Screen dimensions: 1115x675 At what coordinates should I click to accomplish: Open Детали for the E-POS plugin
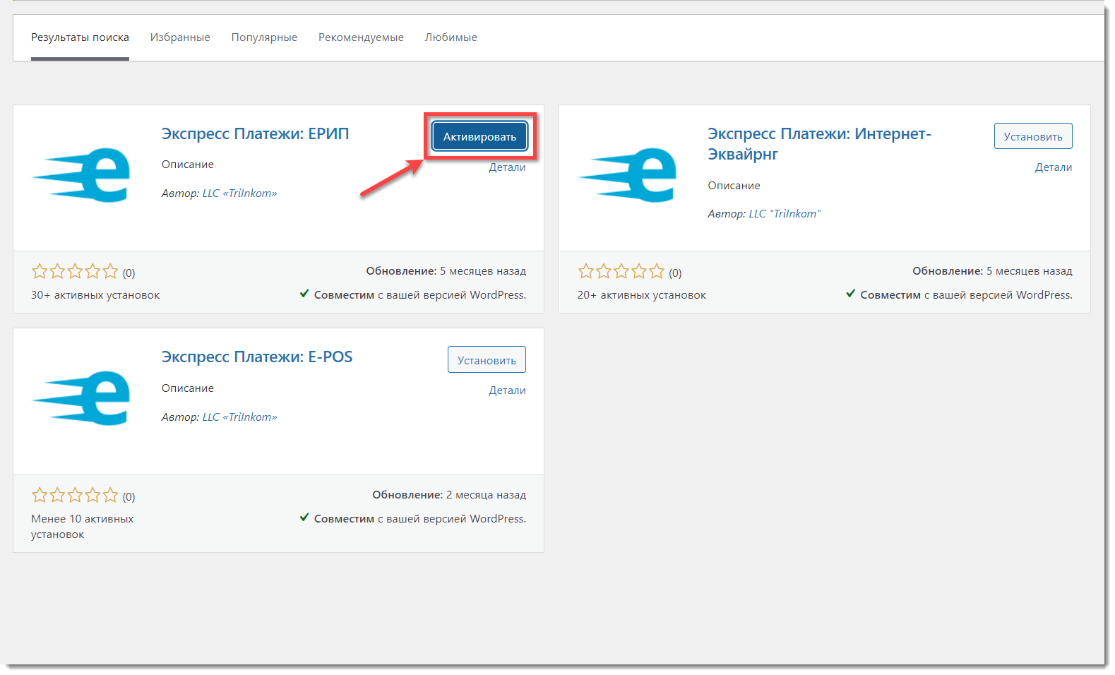click(507, 390)
